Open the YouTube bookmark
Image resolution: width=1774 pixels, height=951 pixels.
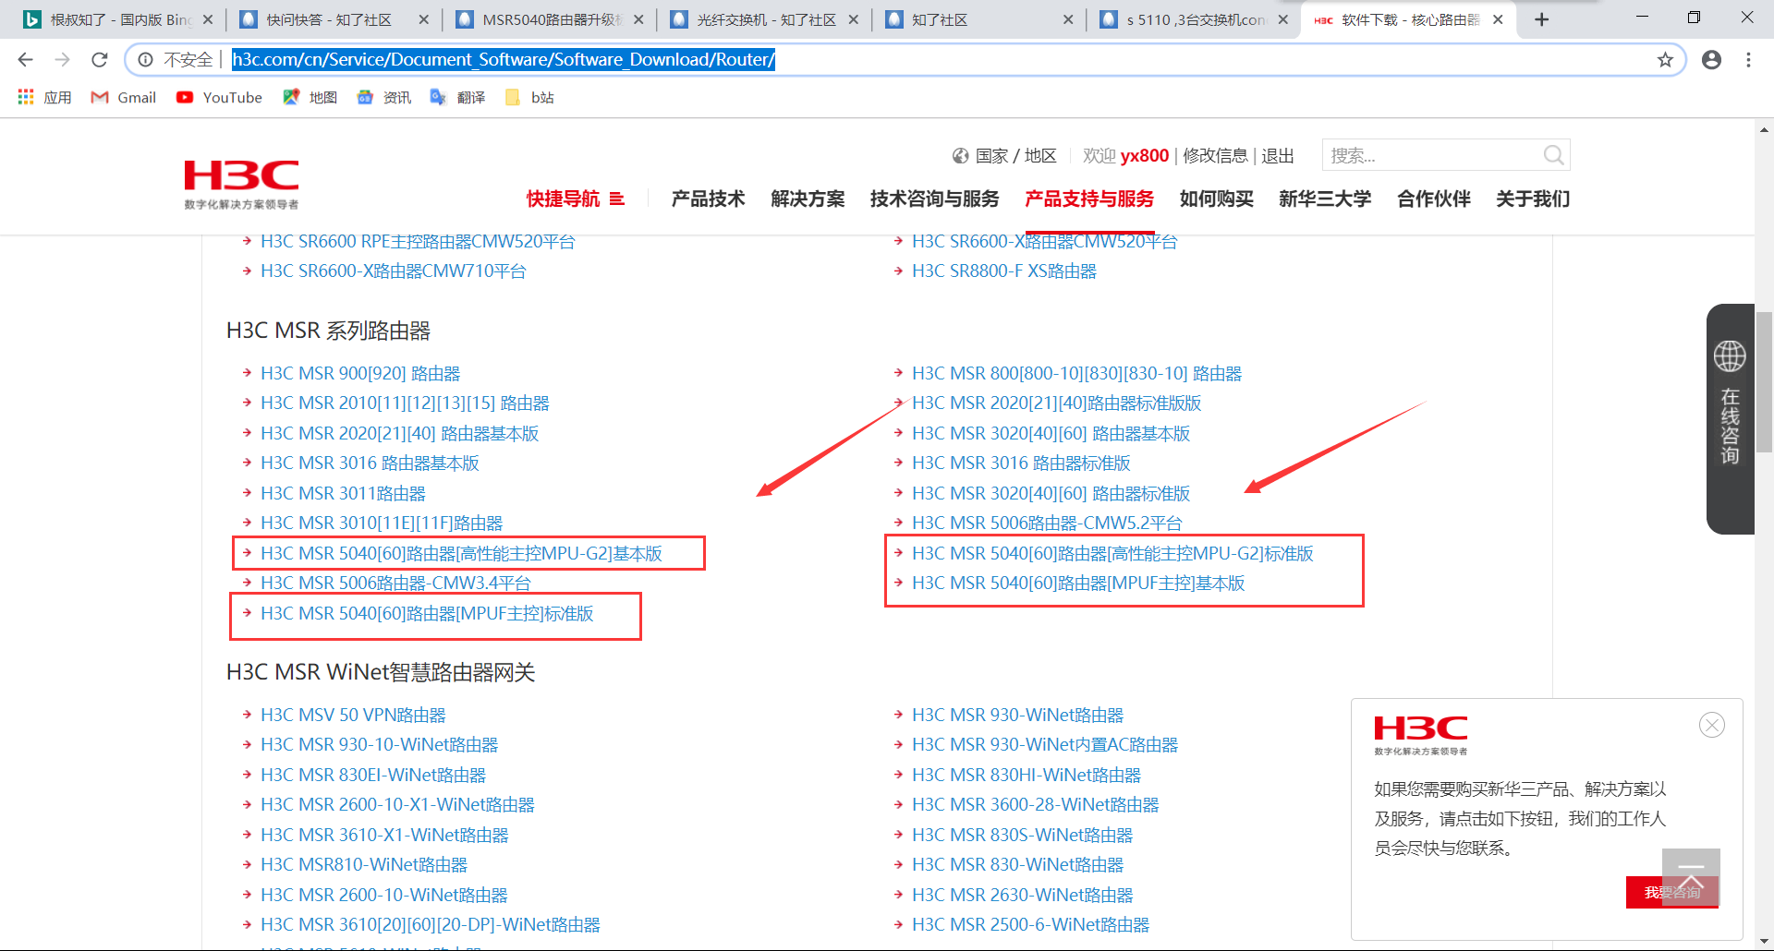tap(220, 97)
